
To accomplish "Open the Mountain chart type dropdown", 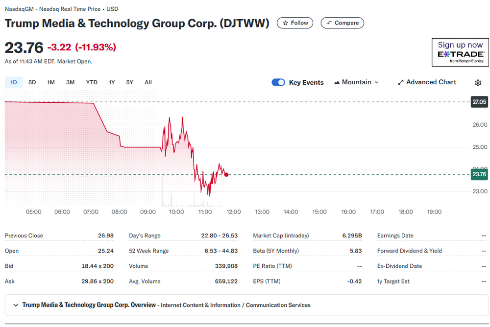I will [x=356, y=82].
